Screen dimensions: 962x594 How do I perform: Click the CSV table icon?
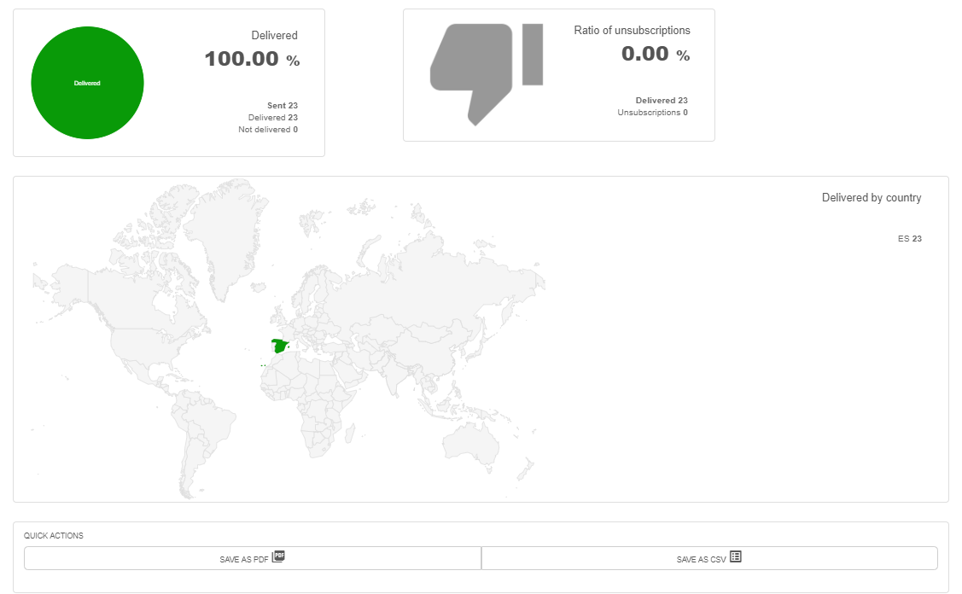736,556
